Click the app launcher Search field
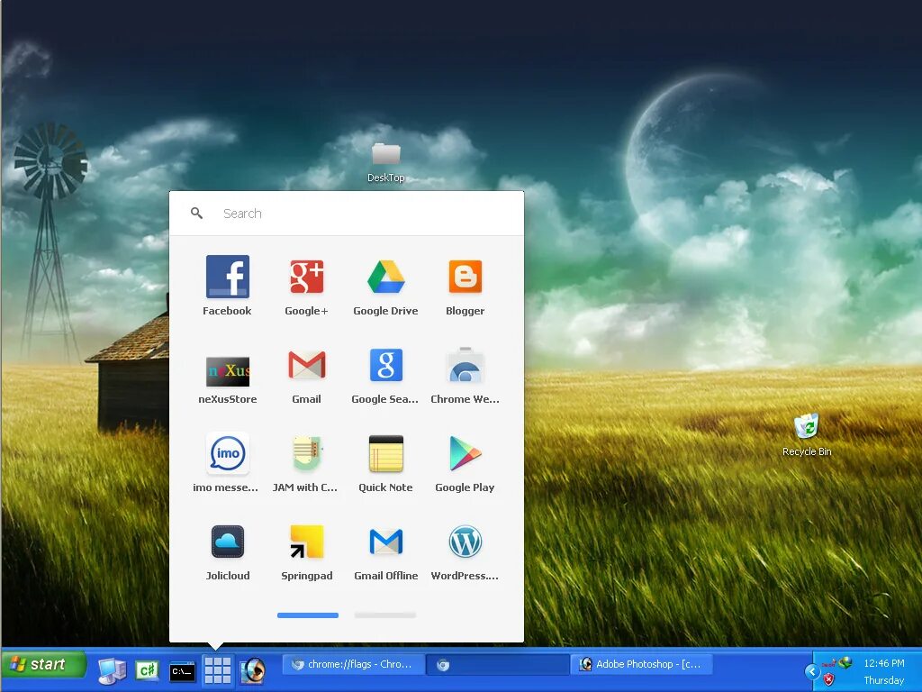 click(347, 214)
